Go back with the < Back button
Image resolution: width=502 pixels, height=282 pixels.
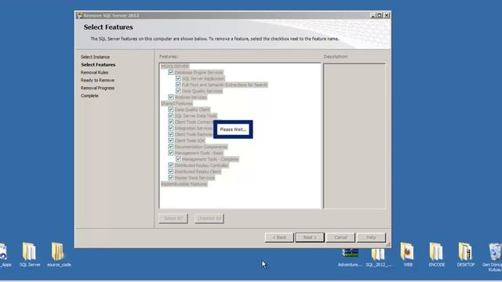pyautogui.click(x=279, y=237)
